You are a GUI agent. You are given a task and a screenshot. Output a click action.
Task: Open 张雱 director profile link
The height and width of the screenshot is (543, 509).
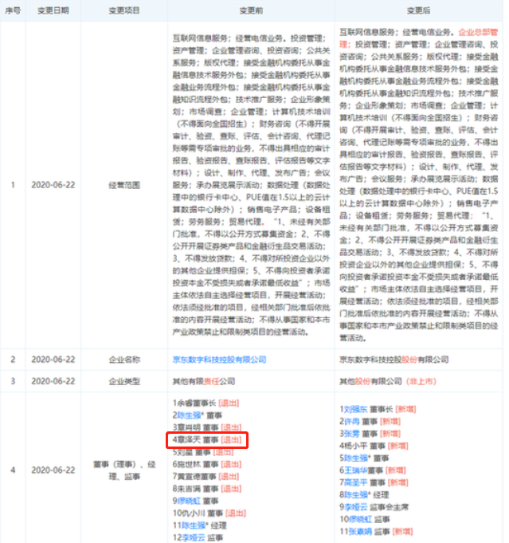tap(351, 434)
